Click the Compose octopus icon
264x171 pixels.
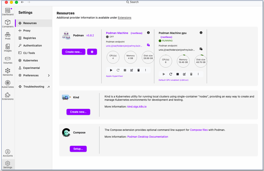coord(66,133)
